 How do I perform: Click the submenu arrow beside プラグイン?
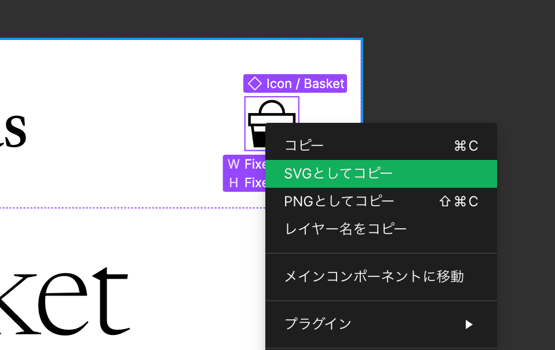[470, 325]
